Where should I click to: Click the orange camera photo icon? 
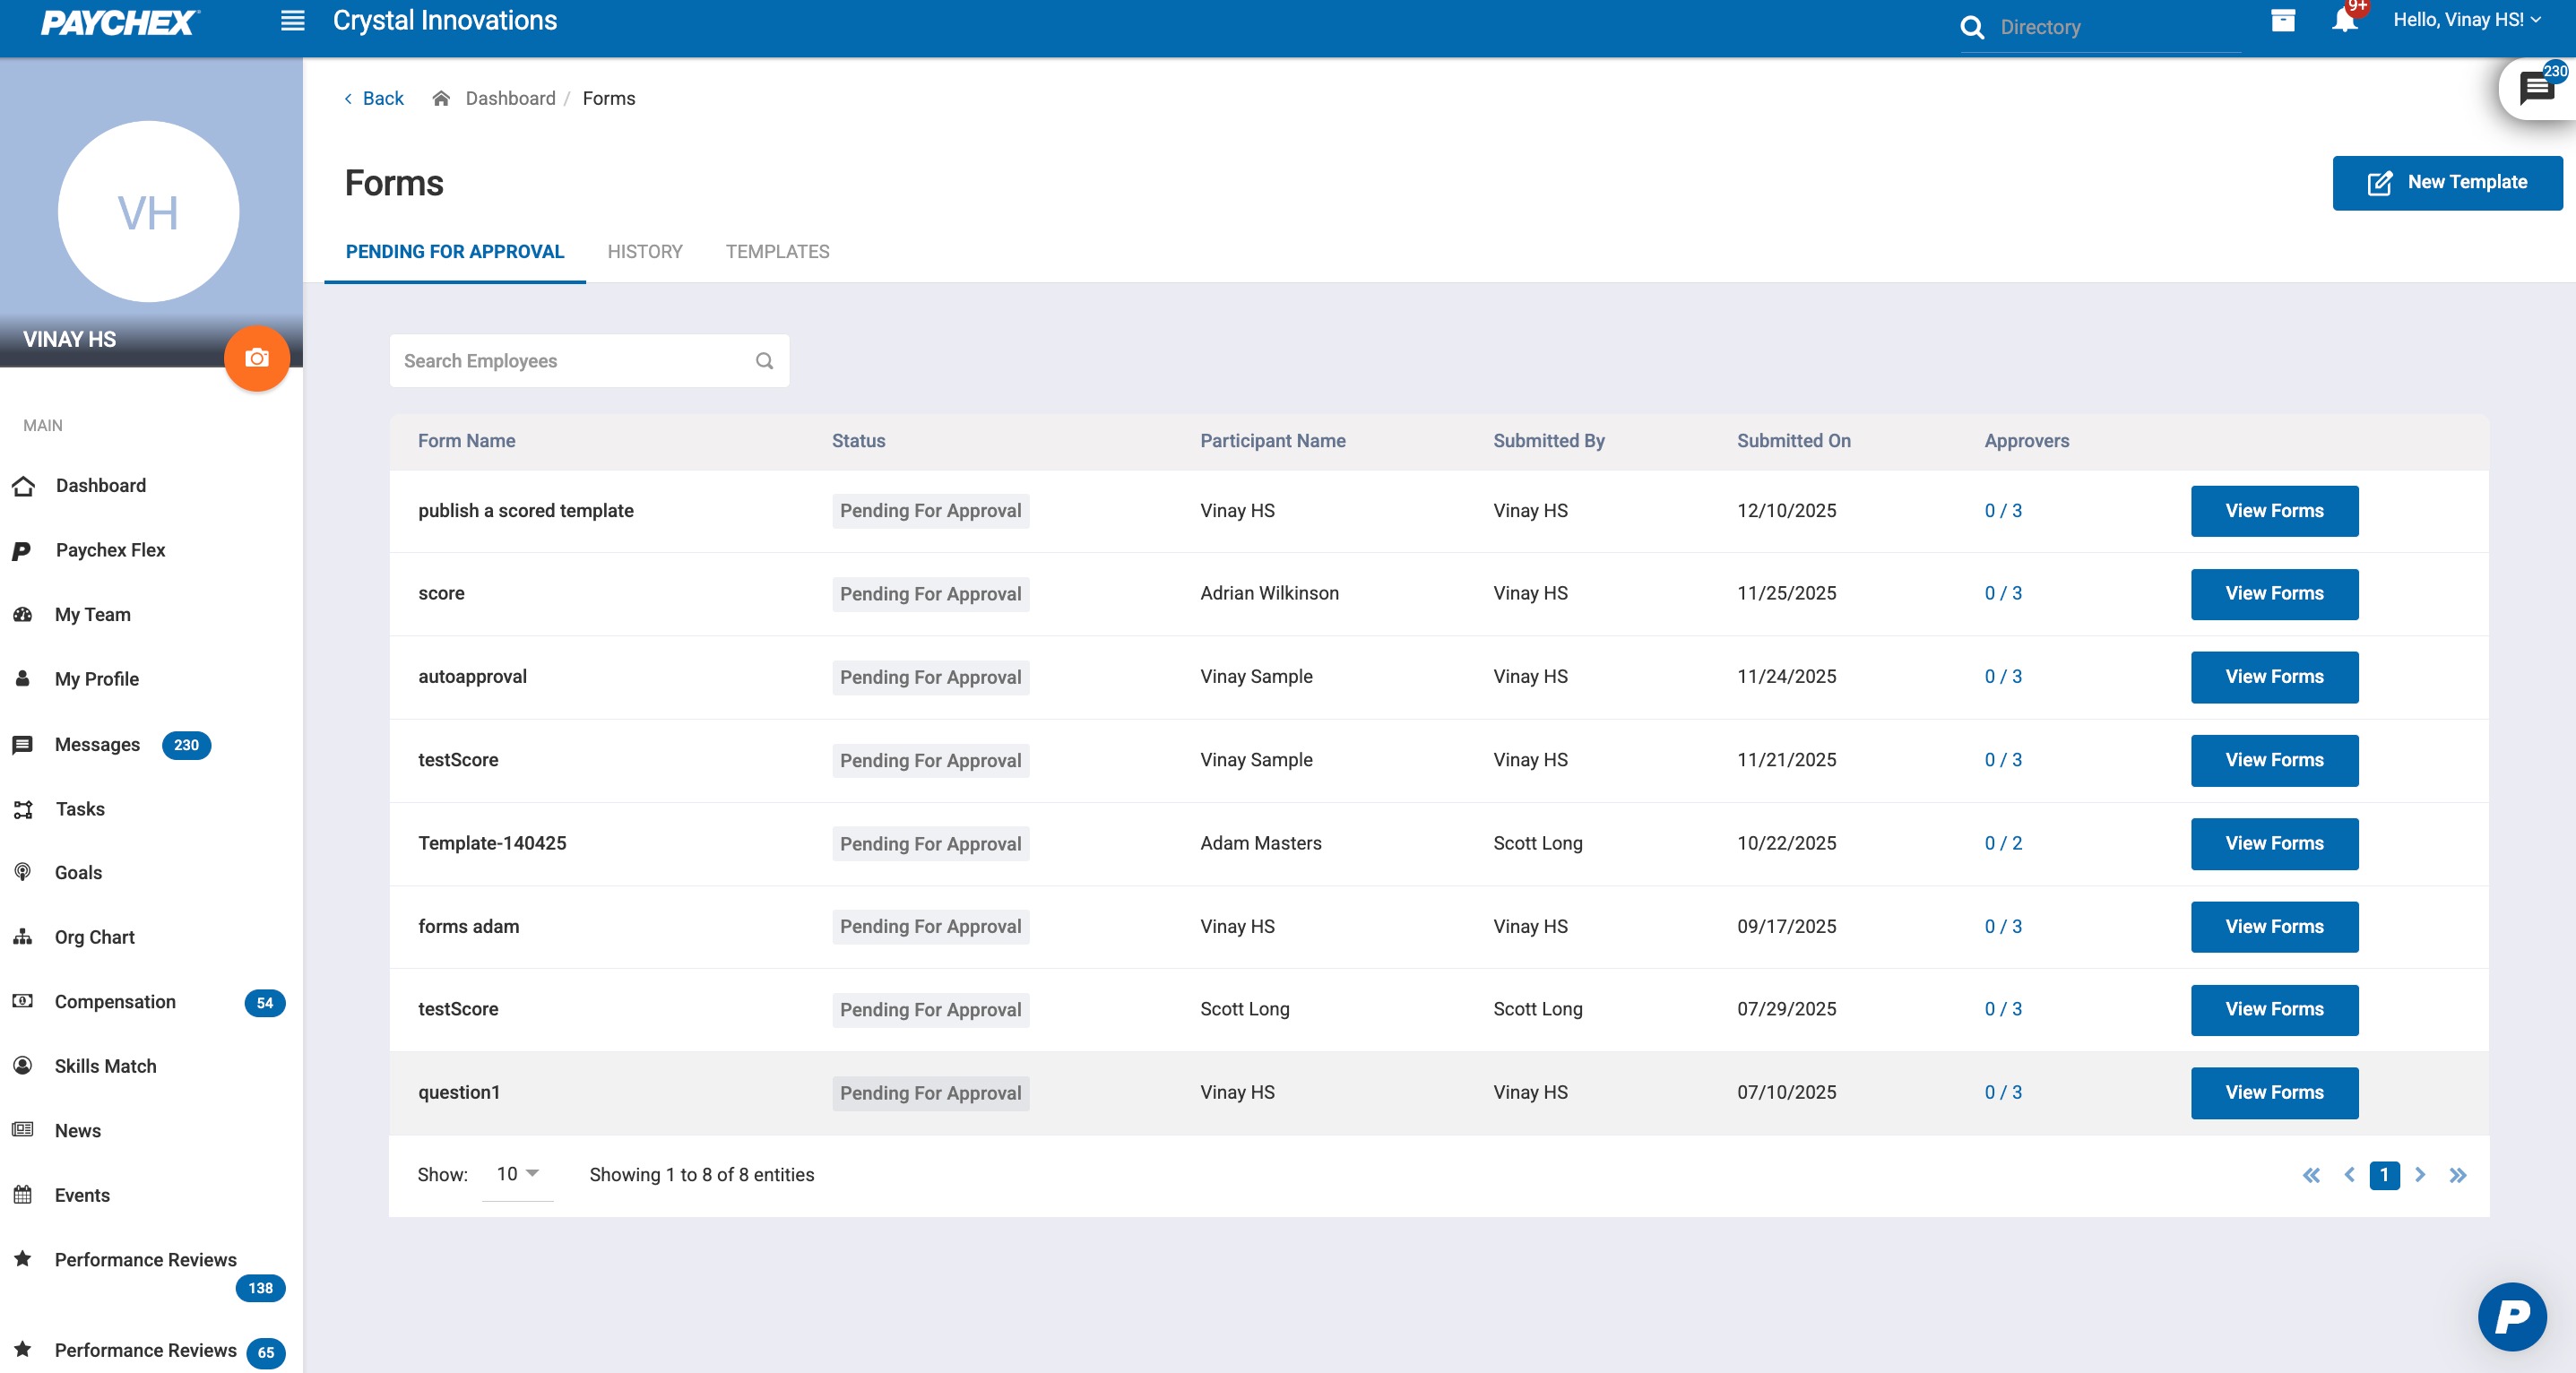[x=257, y=358]
